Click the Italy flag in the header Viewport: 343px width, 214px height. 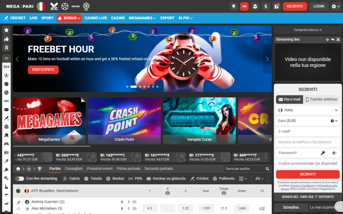click(41, 6)
